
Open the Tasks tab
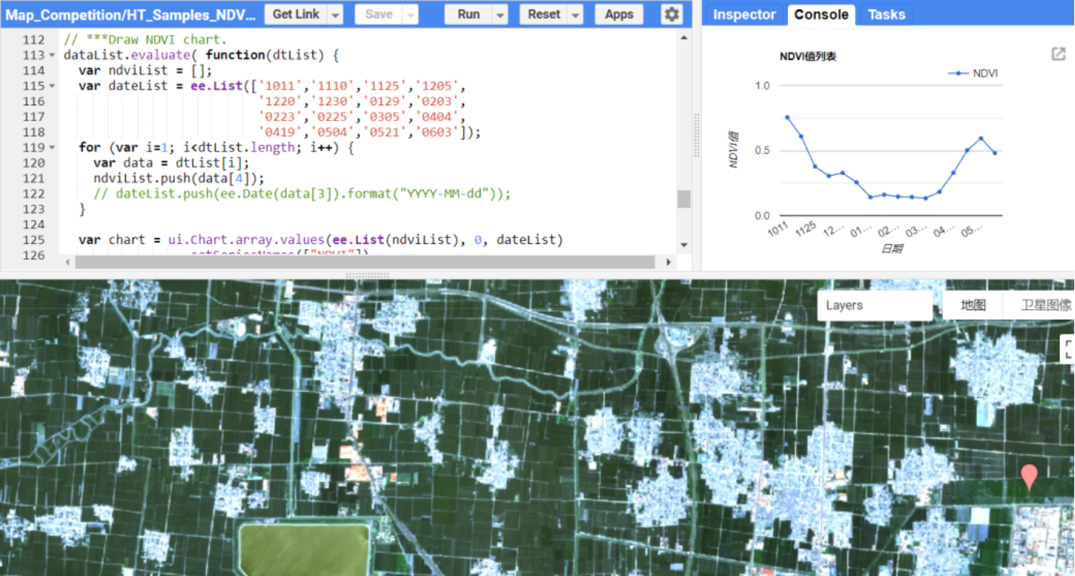(x=885, y=14)
